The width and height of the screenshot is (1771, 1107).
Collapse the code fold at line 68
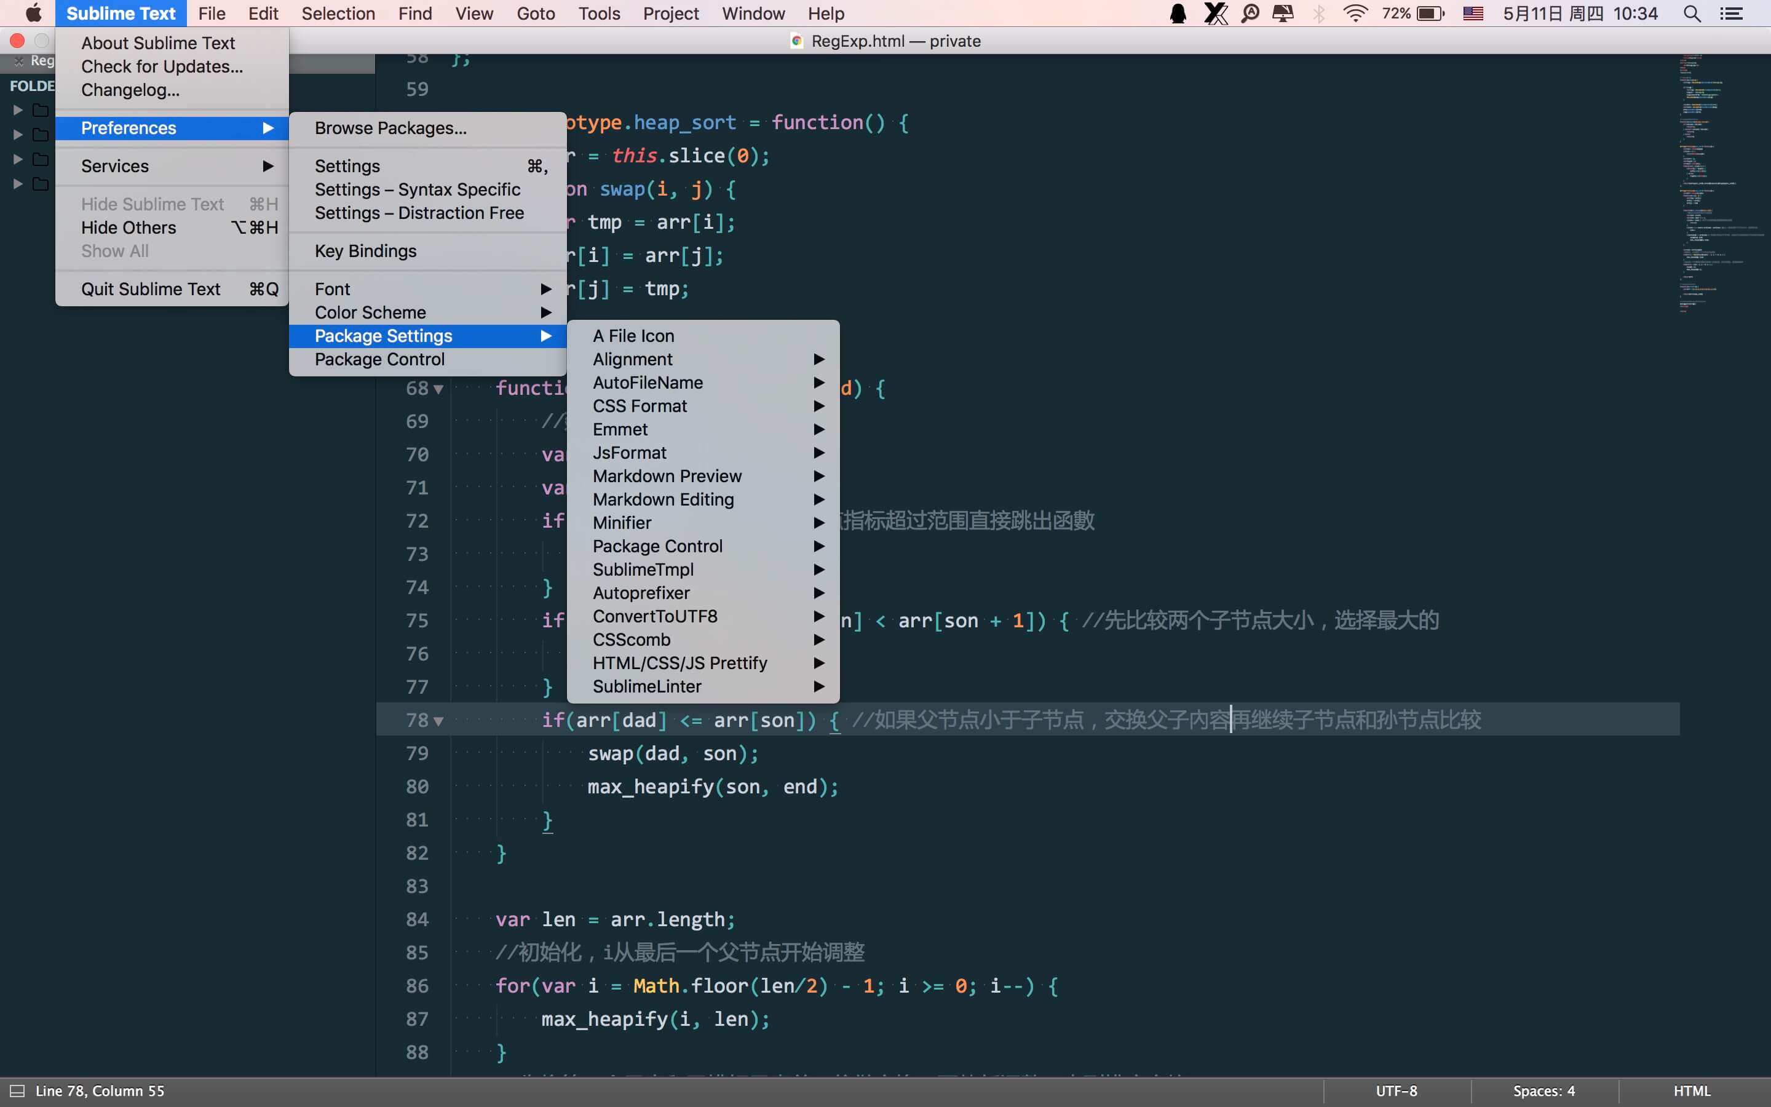pyautogui.click(x=438, y=389)
